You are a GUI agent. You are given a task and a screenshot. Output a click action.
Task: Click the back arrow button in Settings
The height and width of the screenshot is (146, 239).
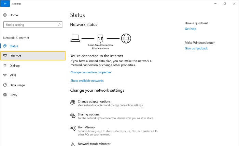tap(5, 3)
